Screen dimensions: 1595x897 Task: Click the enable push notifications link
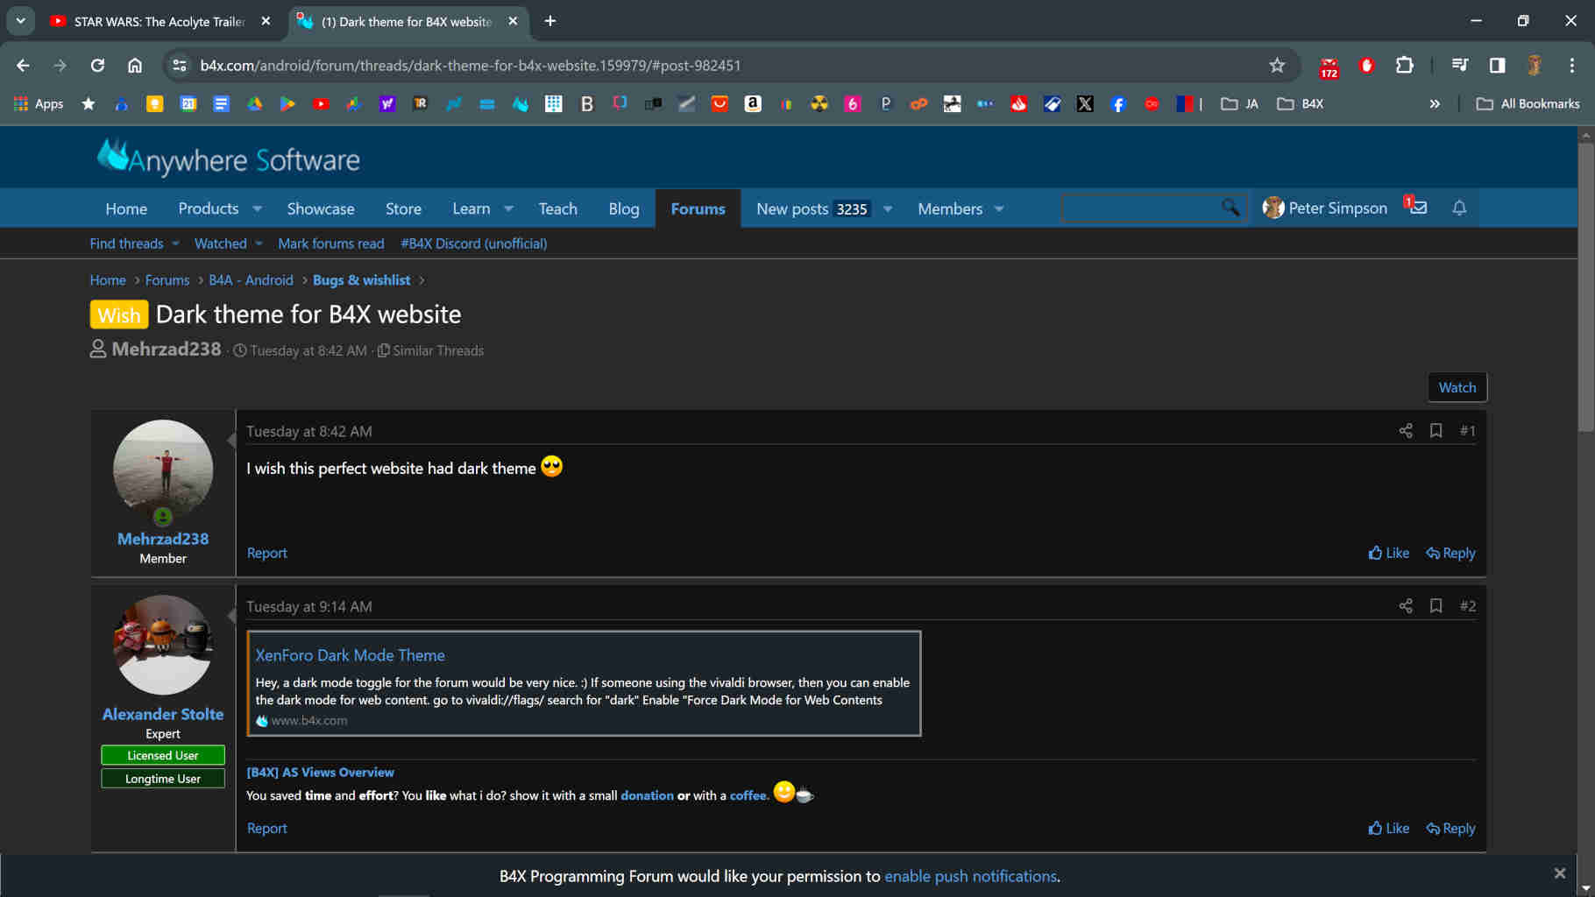pyautogui.click(x=970, y=876)
